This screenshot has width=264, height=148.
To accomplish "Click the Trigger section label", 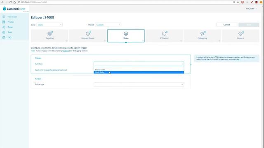I will pyautogui.click(x=38, y=58).
